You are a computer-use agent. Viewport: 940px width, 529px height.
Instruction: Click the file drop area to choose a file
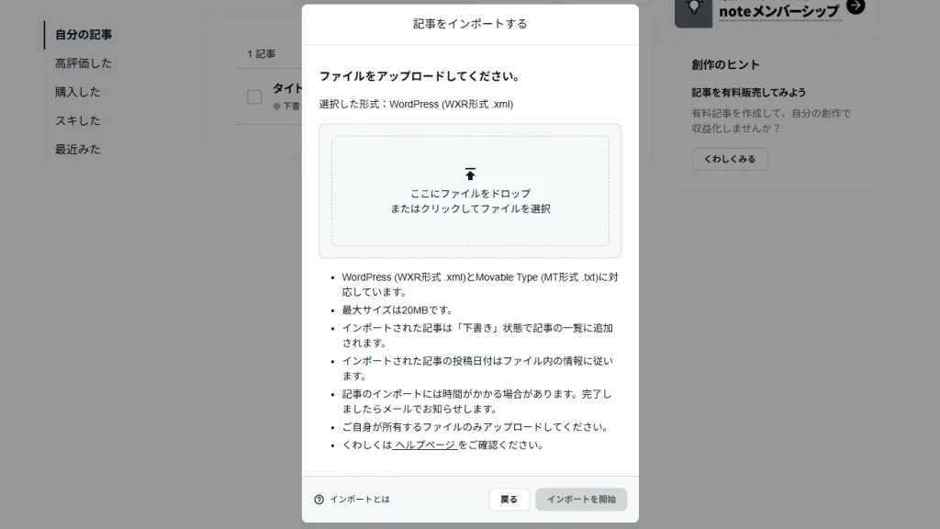470,190
